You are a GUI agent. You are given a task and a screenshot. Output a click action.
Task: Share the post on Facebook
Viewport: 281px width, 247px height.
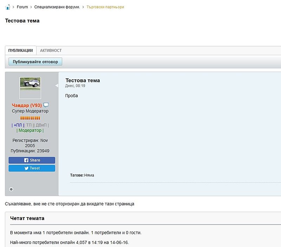click(32, 160)
